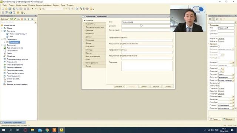Click the Edit pencil icon in configuration panel
Image resolution: width=237 pixels, height=133 pixels.
click(x=15, y=19)
